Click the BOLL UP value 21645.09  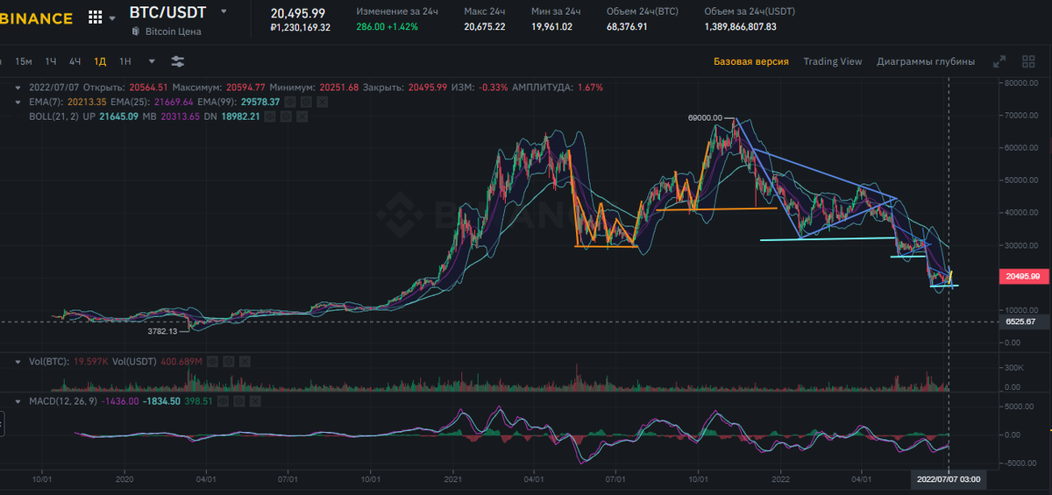[x=119, y=116]
